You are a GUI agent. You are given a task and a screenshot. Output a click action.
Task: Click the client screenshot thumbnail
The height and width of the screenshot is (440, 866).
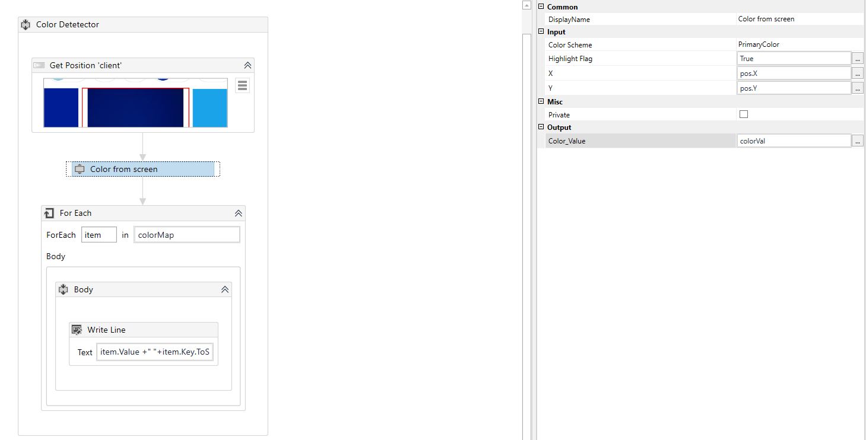click(135, 103)
